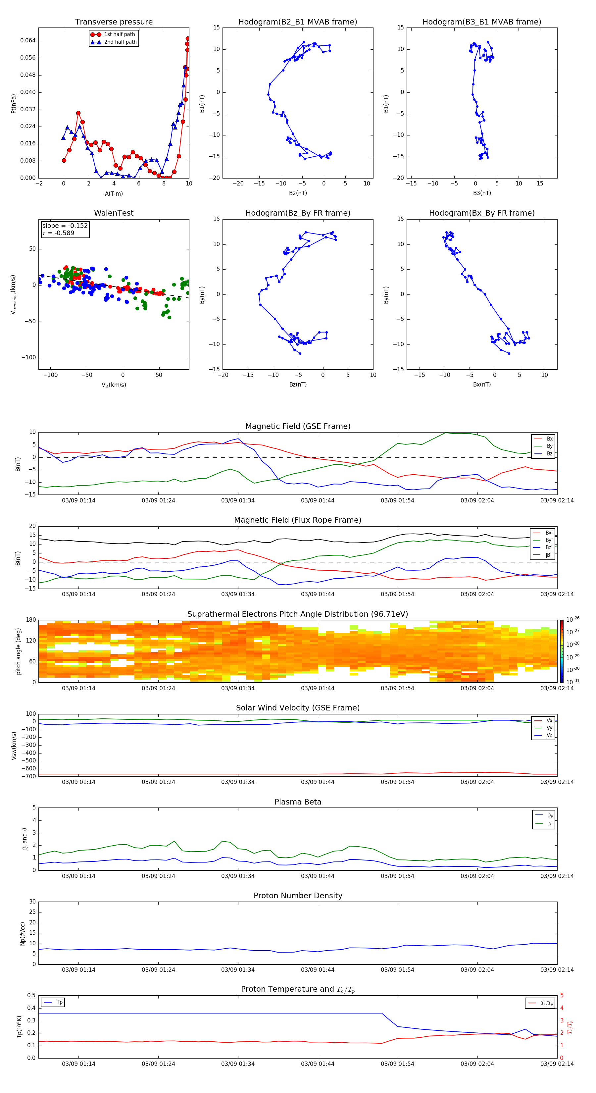
Task: Select the Te/Tp legend entry
Action: (540, 1003)
